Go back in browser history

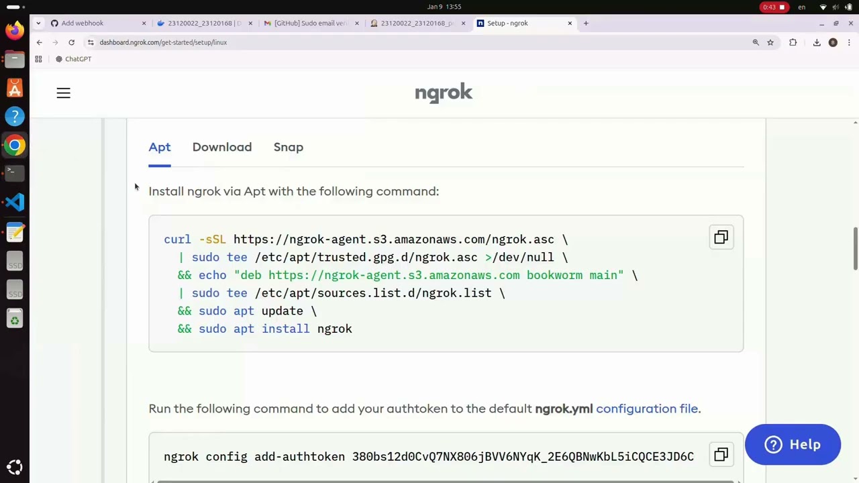coord(40,42)
